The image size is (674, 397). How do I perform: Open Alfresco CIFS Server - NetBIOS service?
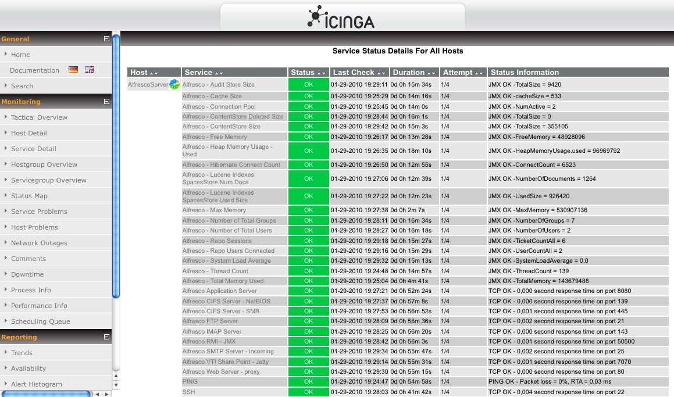coord(226,301)
